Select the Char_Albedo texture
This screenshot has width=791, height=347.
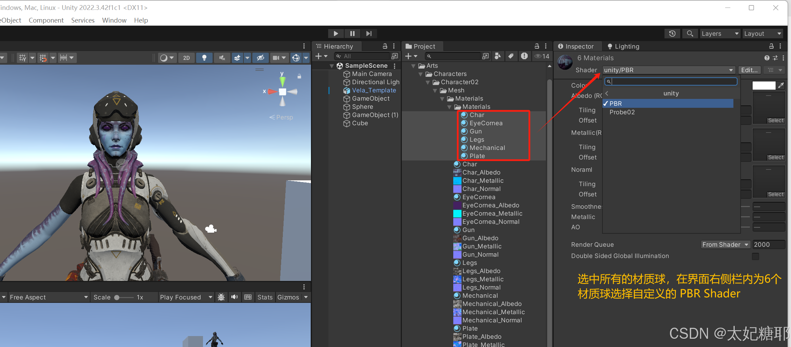[x=477, y=172]
